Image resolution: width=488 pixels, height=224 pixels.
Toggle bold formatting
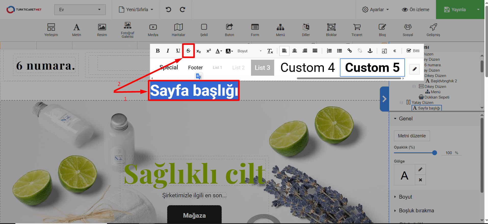(x=158, y=51)
